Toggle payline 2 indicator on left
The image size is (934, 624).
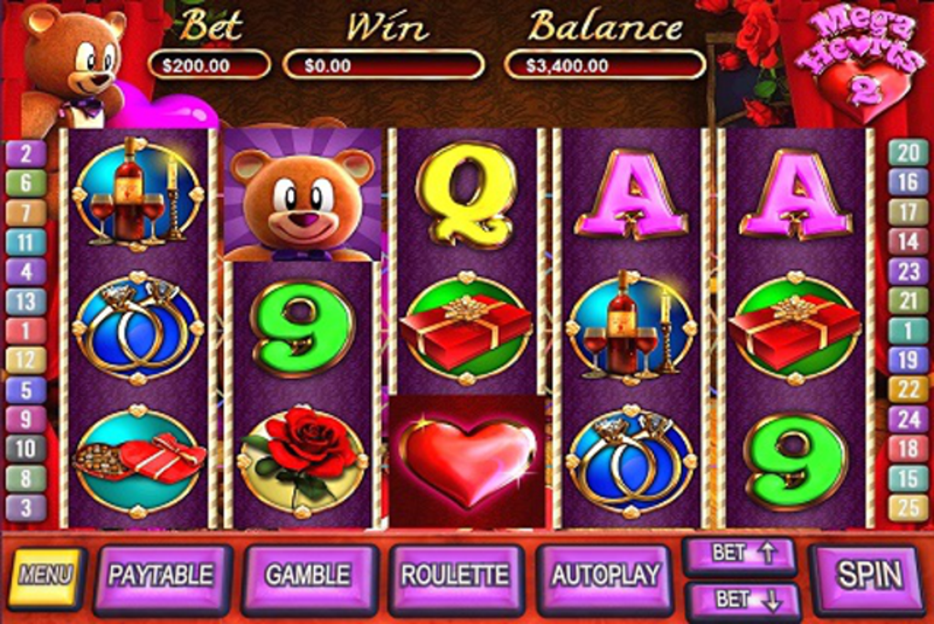(26, 154)
